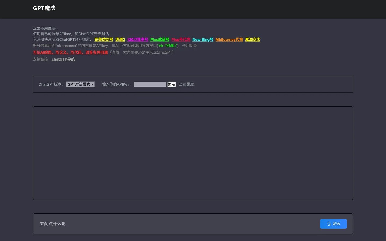Click the 当前额度 quota label

[187, 84]
